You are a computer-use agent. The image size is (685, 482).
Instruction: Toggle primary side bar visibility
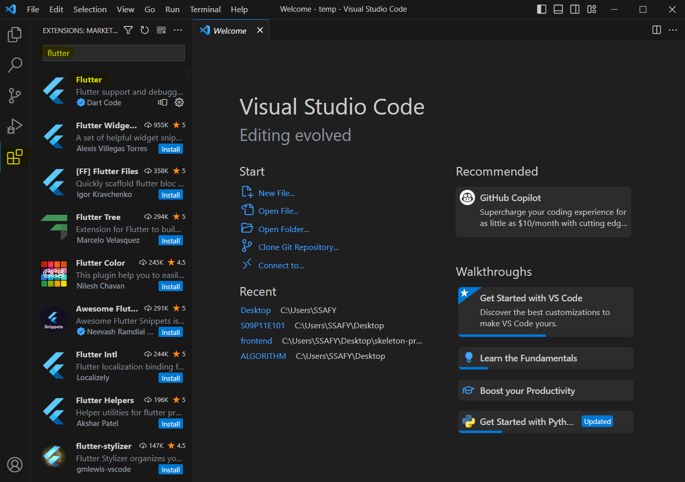tap(542, 9)
